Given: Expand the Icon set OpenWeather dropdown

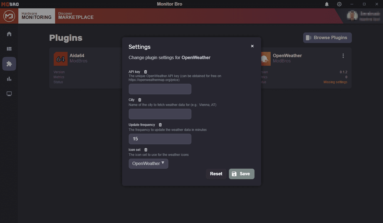Looking at the screenshot, I should coord(149,164).
